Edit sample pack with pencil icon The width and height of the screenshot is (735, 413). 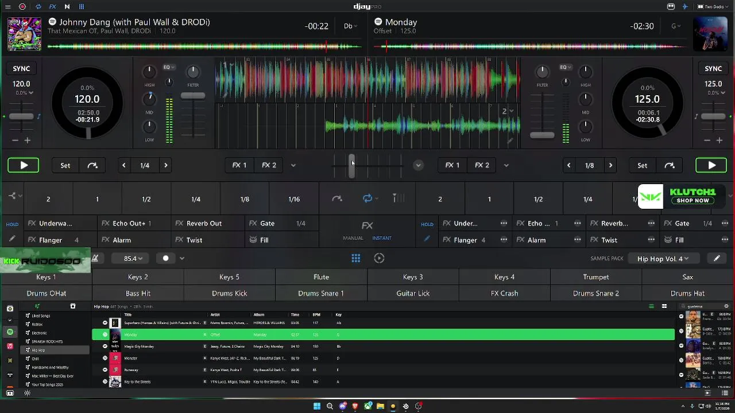tap(717, 259)
